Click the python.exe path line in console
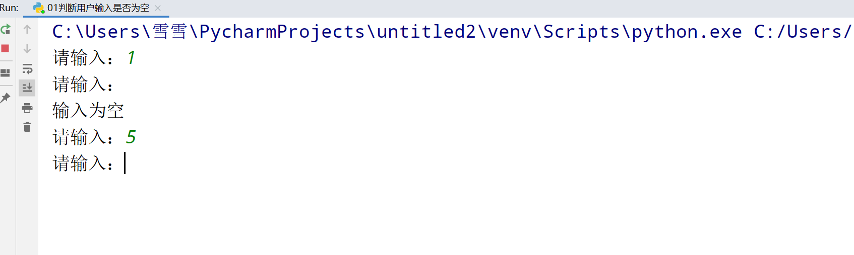This screenshot has width=854, height=255. coord(451,32)
